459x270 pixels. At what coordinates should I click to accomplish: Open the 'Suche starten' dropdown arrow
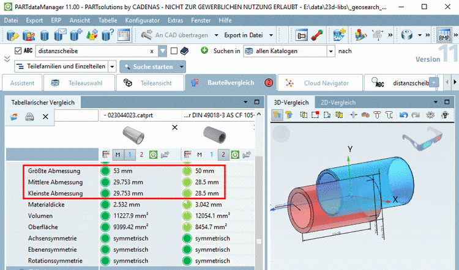182,67
